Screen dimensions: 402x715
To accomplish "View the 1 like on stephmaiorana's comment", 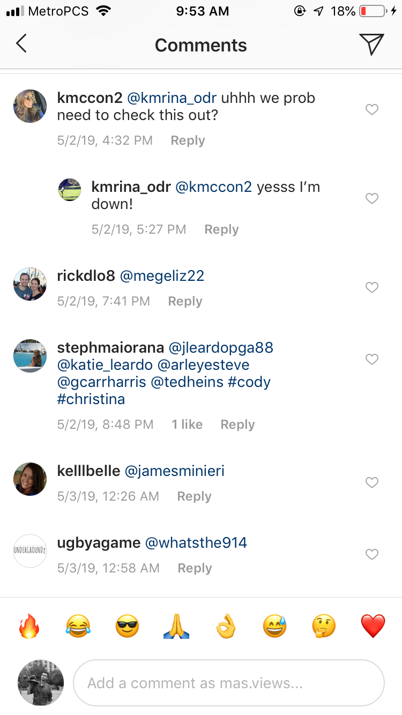I will click(187, 424).
